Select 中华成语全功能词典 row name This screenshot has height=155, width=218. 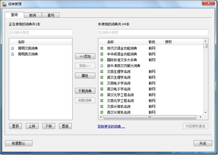122,54
